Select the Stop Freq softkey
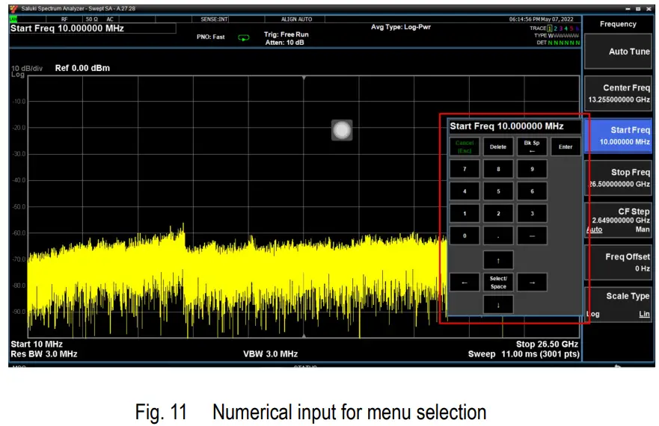Screen dimensions: 659x426 click(x=618, y=178)
